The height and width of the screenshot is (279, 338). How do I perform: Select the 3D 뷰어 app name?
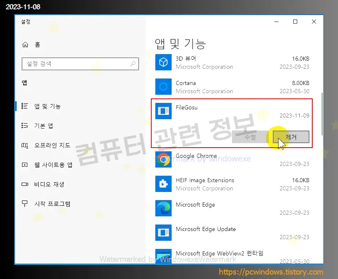(186, 59)
